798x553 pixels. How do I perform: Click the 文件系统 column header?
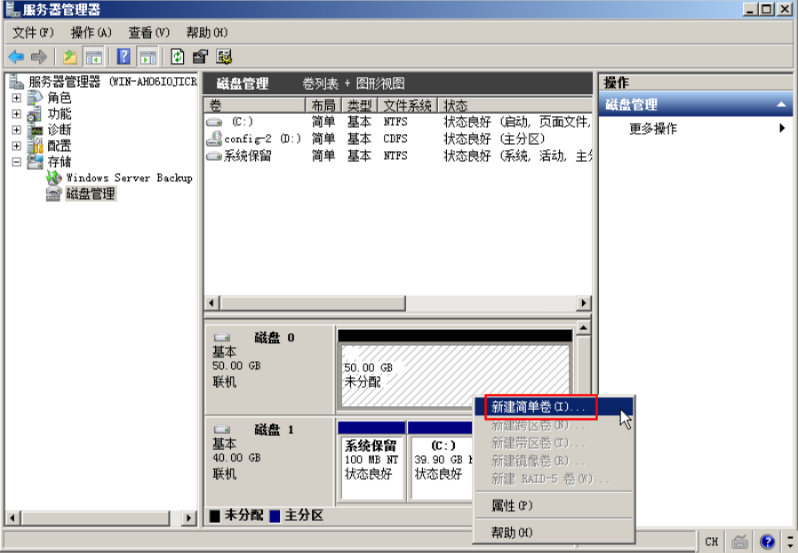tap(407, 105)
